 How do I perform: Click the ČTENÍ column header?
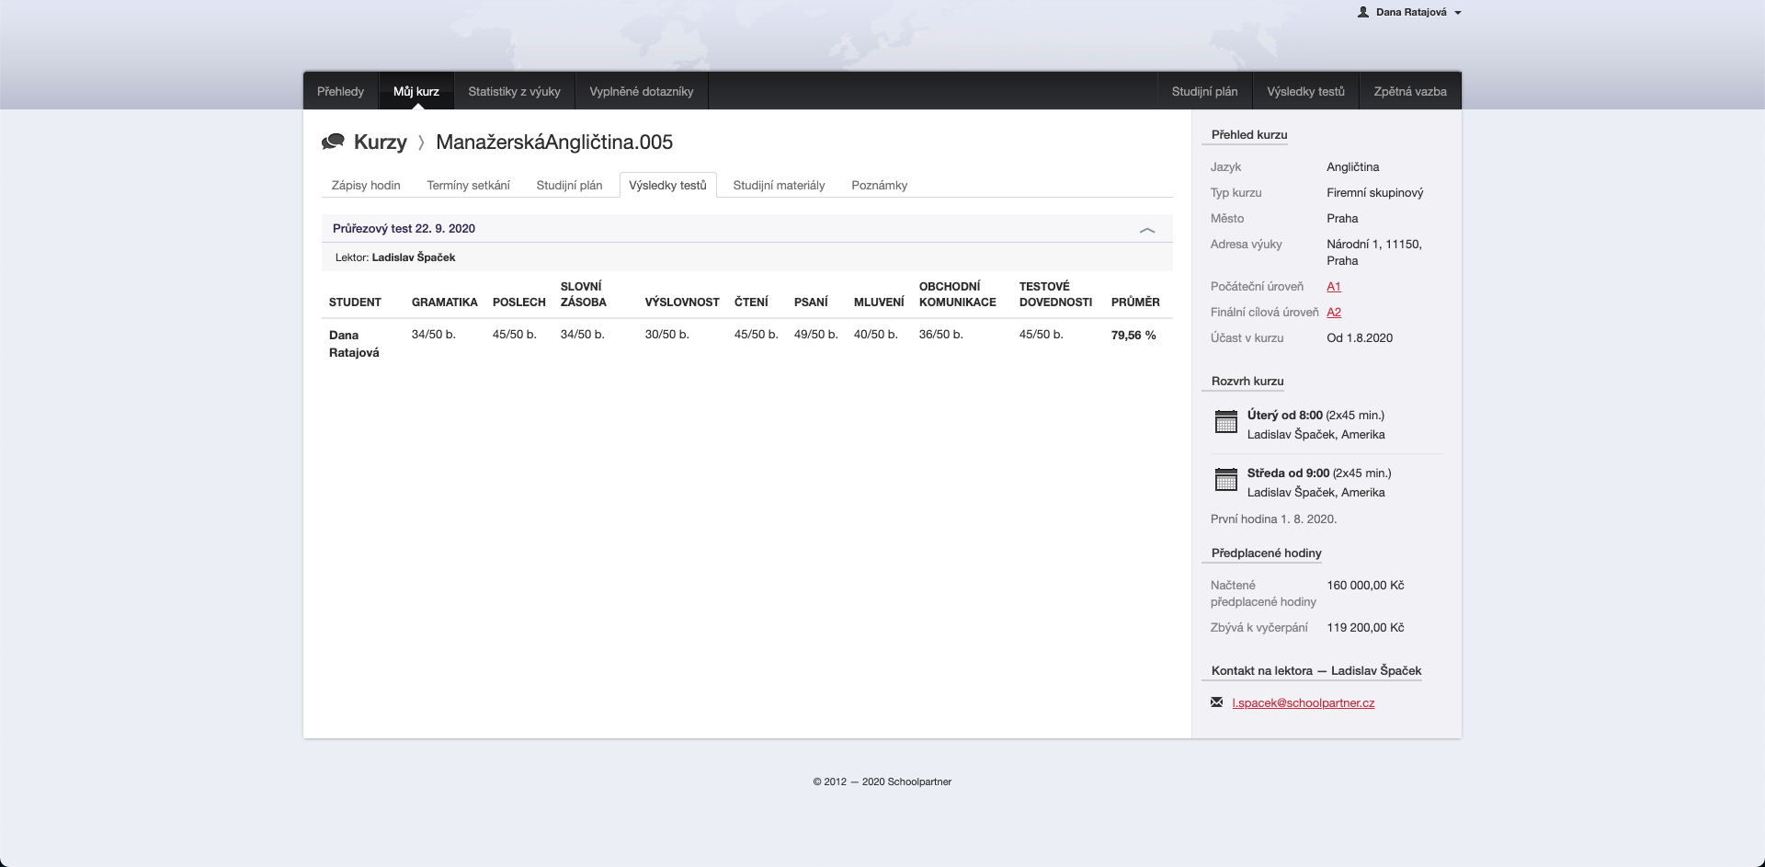click(x=751, y=302)
